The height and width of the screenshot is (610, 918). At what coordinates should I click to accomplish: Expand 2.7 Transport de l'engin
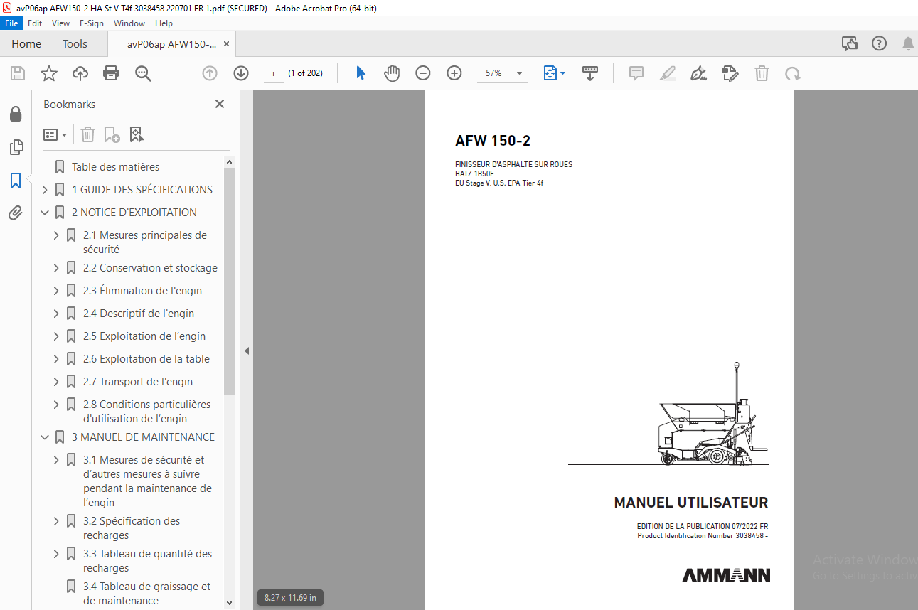[x=56, y=382]
